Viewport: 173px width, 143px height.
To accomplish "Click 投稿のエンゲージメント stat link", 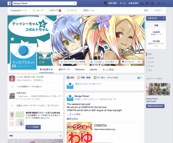I will 156,45.
